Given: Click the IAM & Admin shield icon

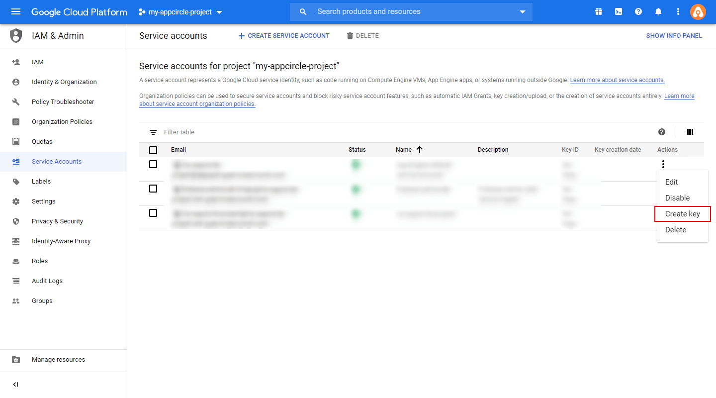Looking at the screenshot, I should [x=16, y=36].
